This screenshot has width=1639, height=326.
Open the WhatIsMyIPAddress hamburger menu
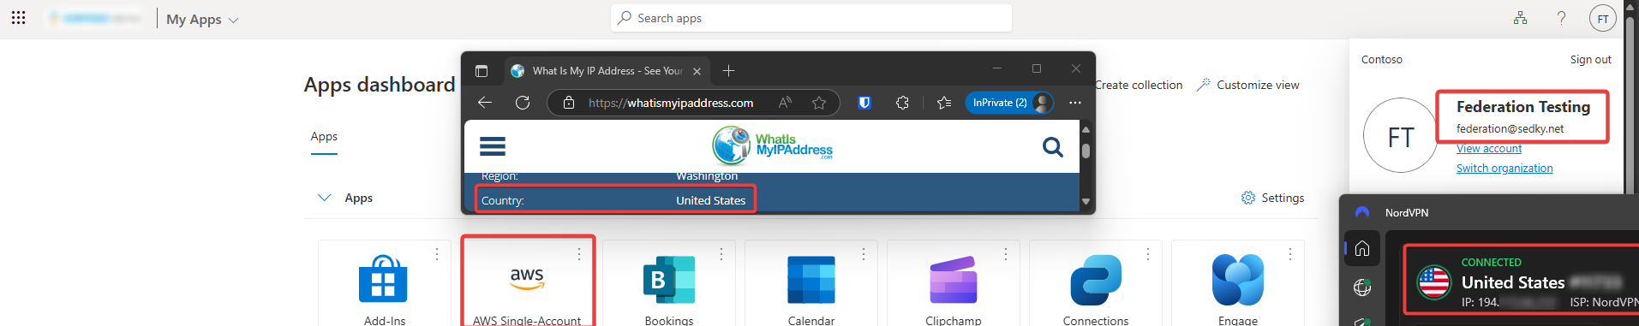(493, 146)
